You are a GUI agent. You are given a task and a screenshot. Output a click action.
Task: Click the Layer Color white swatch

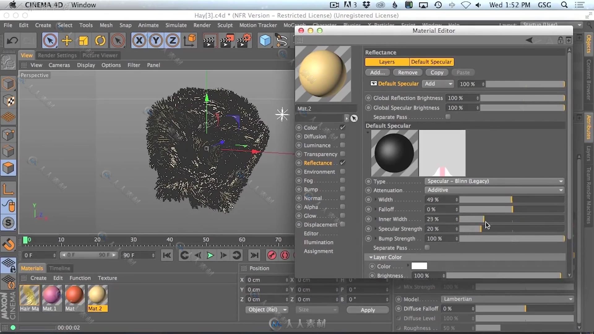[419, 266]
